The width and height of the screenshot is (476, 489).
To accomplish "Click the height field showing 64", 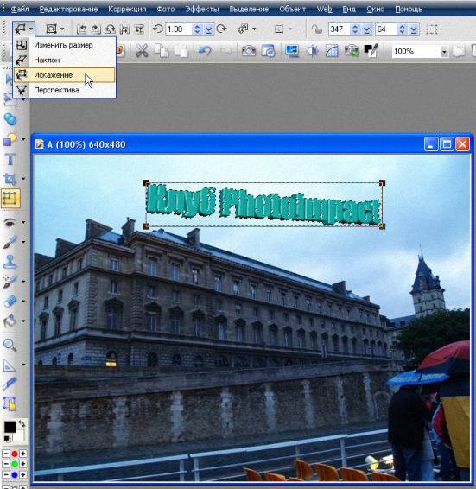I will point(386,29).
